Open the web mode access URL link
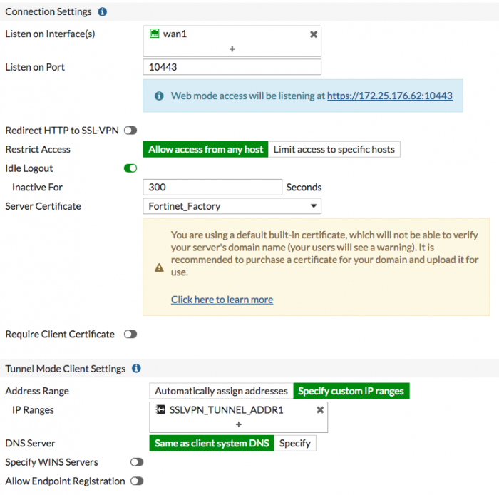Screen dimensions: 499x495 (x=389, y=96)
